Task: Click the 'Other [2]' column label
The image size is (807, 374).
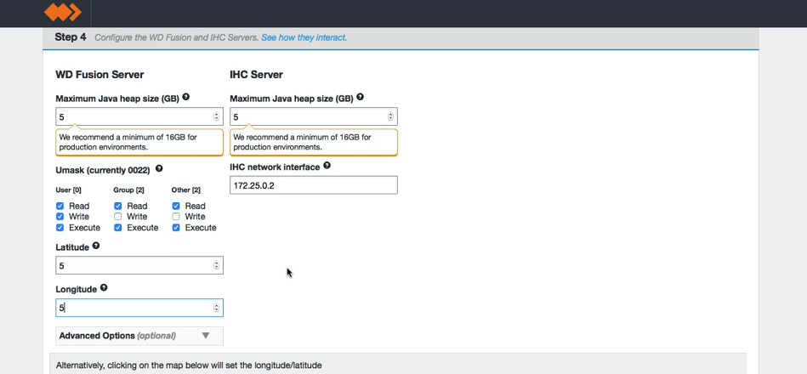Action: pyautogui.click(x=185, y=190)
